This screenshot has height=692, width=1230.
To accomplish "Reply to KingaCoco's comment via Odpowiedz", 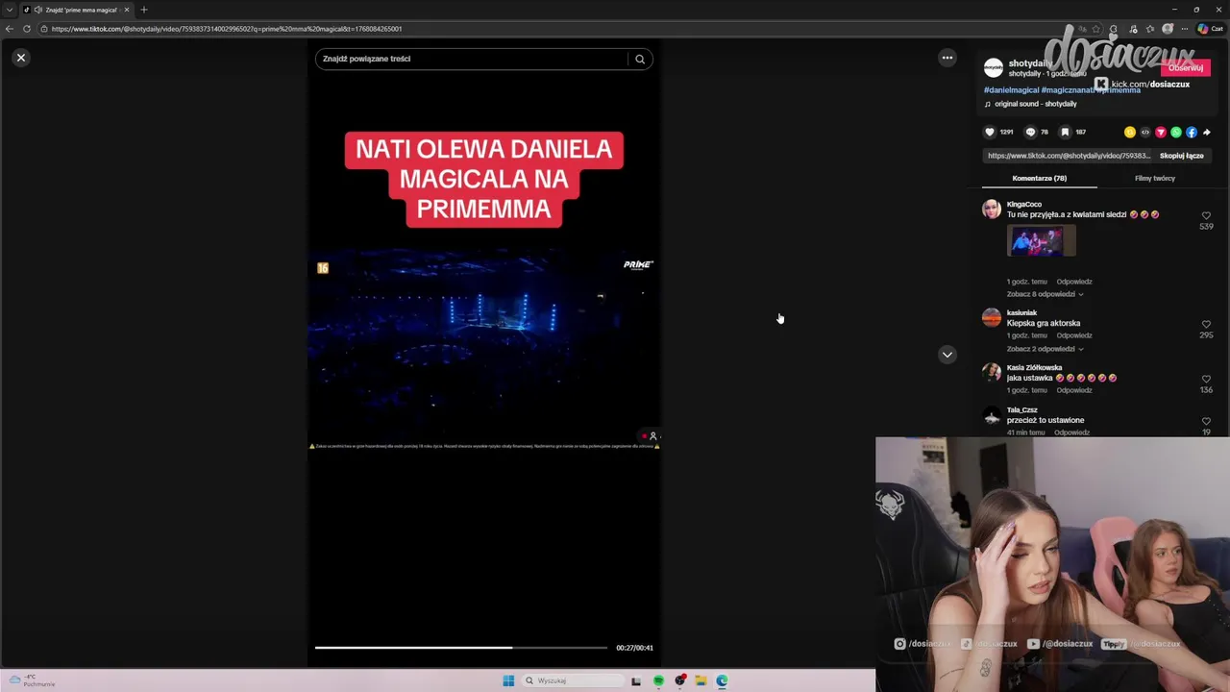I will tap(1074, 282).
